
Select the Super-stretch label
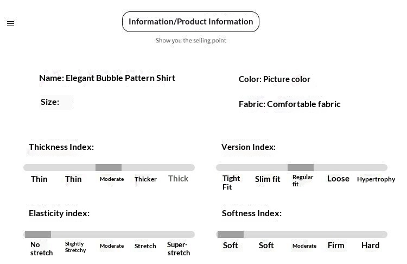179,249
